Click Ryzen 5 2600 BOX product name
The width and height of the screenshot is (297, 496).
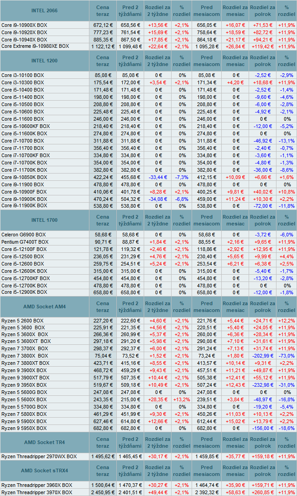coord(22,321)
